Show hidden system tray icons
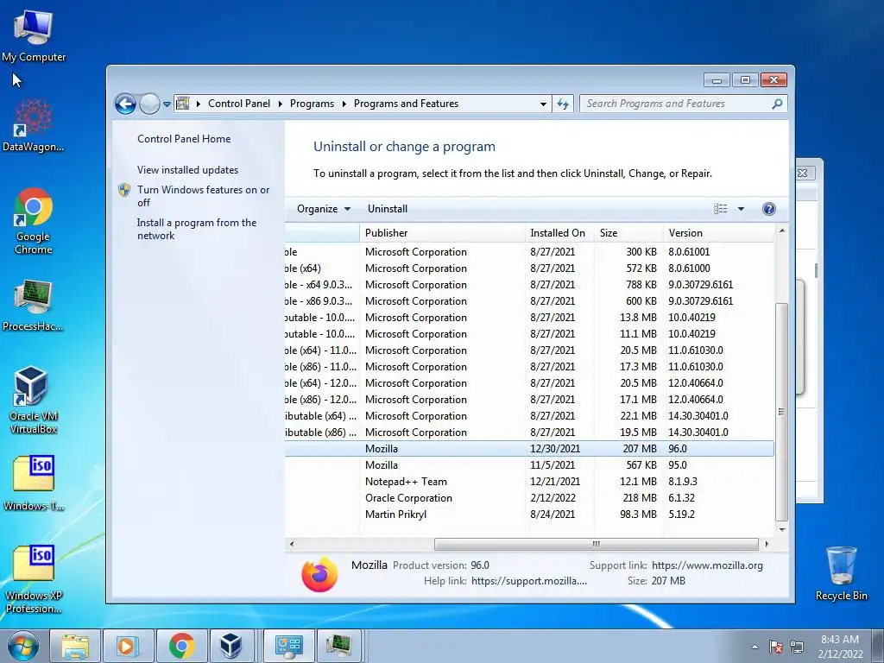 [755, 647]
